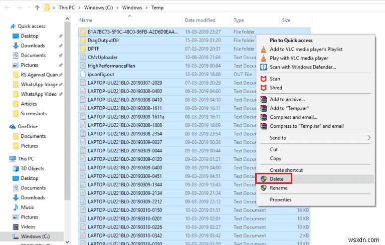Click the Music note icon
Viewport: 385px width, 245px height.
pyautogui.click(x=16, y=207)
